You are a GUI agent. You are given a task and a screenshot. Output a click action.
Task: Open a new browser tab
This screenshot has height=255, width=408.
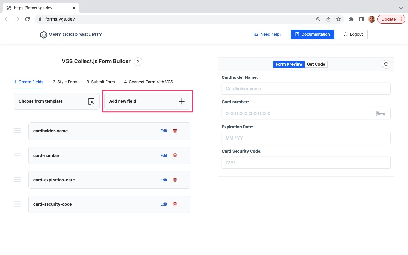click(86, 8)
